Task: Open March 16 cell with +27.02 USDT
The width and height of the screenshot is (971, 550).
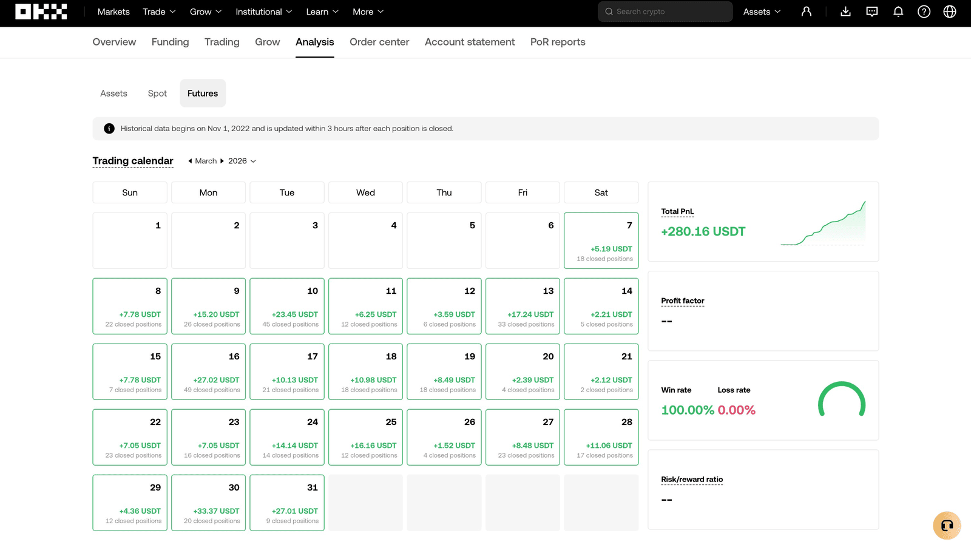Action: tap(209, 372)
